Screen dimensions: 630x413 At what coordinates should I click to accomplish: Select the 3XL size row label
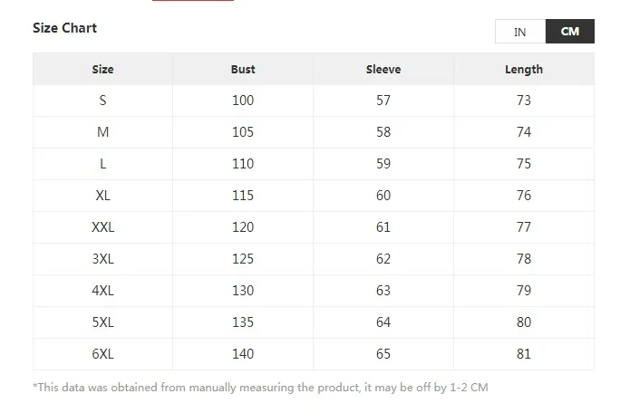point(103,259)
